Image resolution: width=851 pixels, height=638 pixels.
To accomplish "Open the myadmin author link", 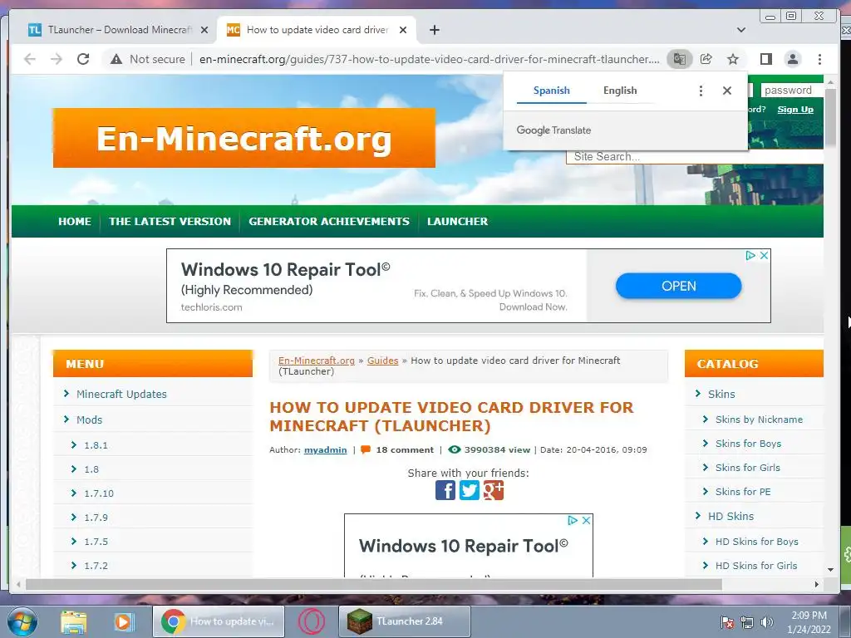I will click(x=325, y=449).
